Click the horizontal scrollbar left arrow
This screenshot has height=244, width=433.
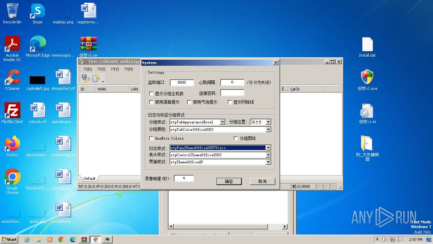coord(171,226)
